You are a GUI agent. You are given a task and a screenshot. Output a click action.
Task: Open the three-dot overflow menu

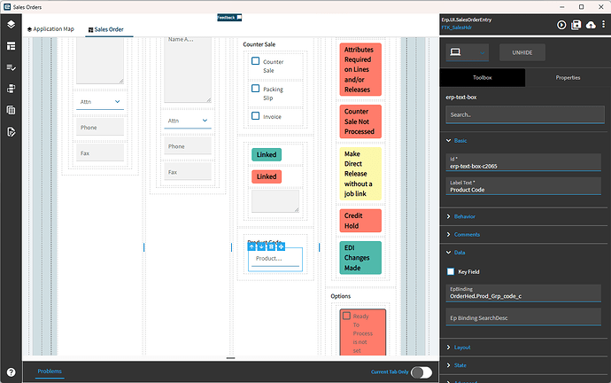603,25
